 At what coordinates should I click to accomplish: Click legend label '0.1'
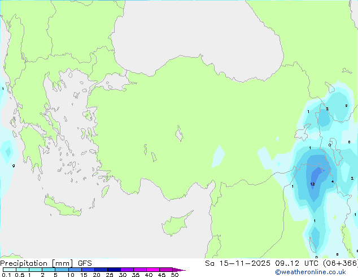click(6, 275)
